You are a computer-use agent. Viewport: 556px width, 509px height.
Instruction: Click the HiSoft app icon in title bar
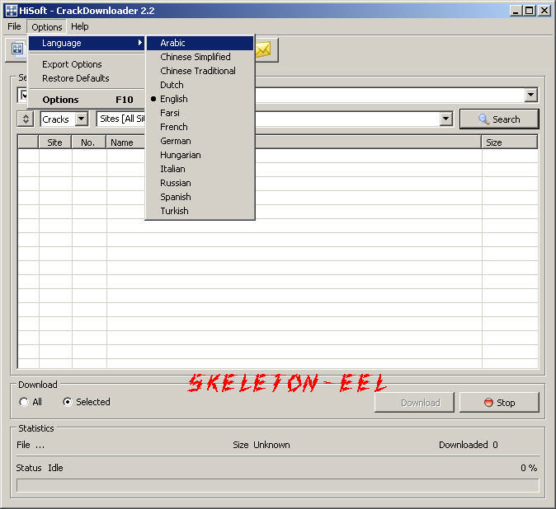point(10,11)
